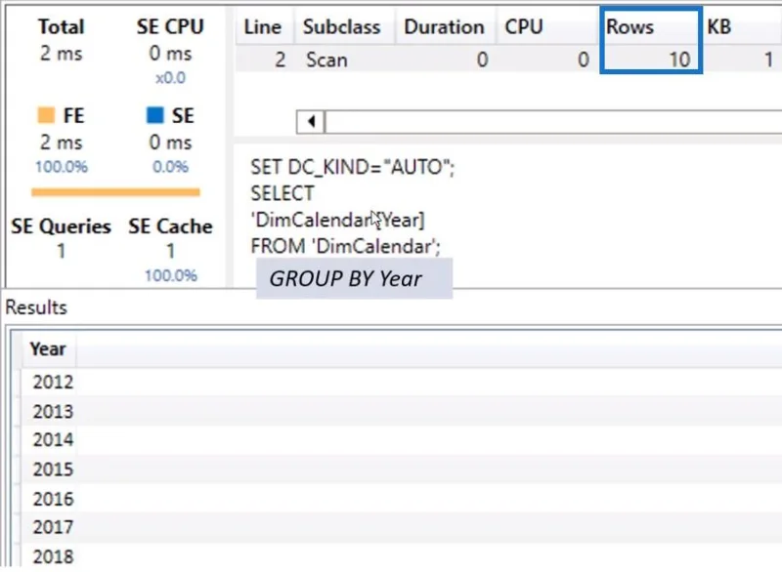The width and height of the screenshot is (782, 572).
Task: Click the FE 100.0% percentage
Action: pos(62,167)
